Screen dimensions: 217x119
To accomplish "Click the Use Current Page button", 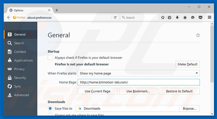I will click(x=98, y=91).
